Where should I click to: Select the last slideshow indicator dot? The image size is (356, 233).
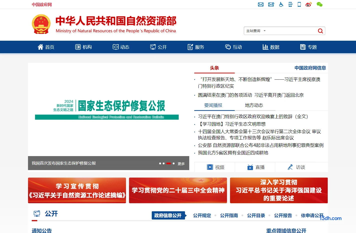point(173,164)
